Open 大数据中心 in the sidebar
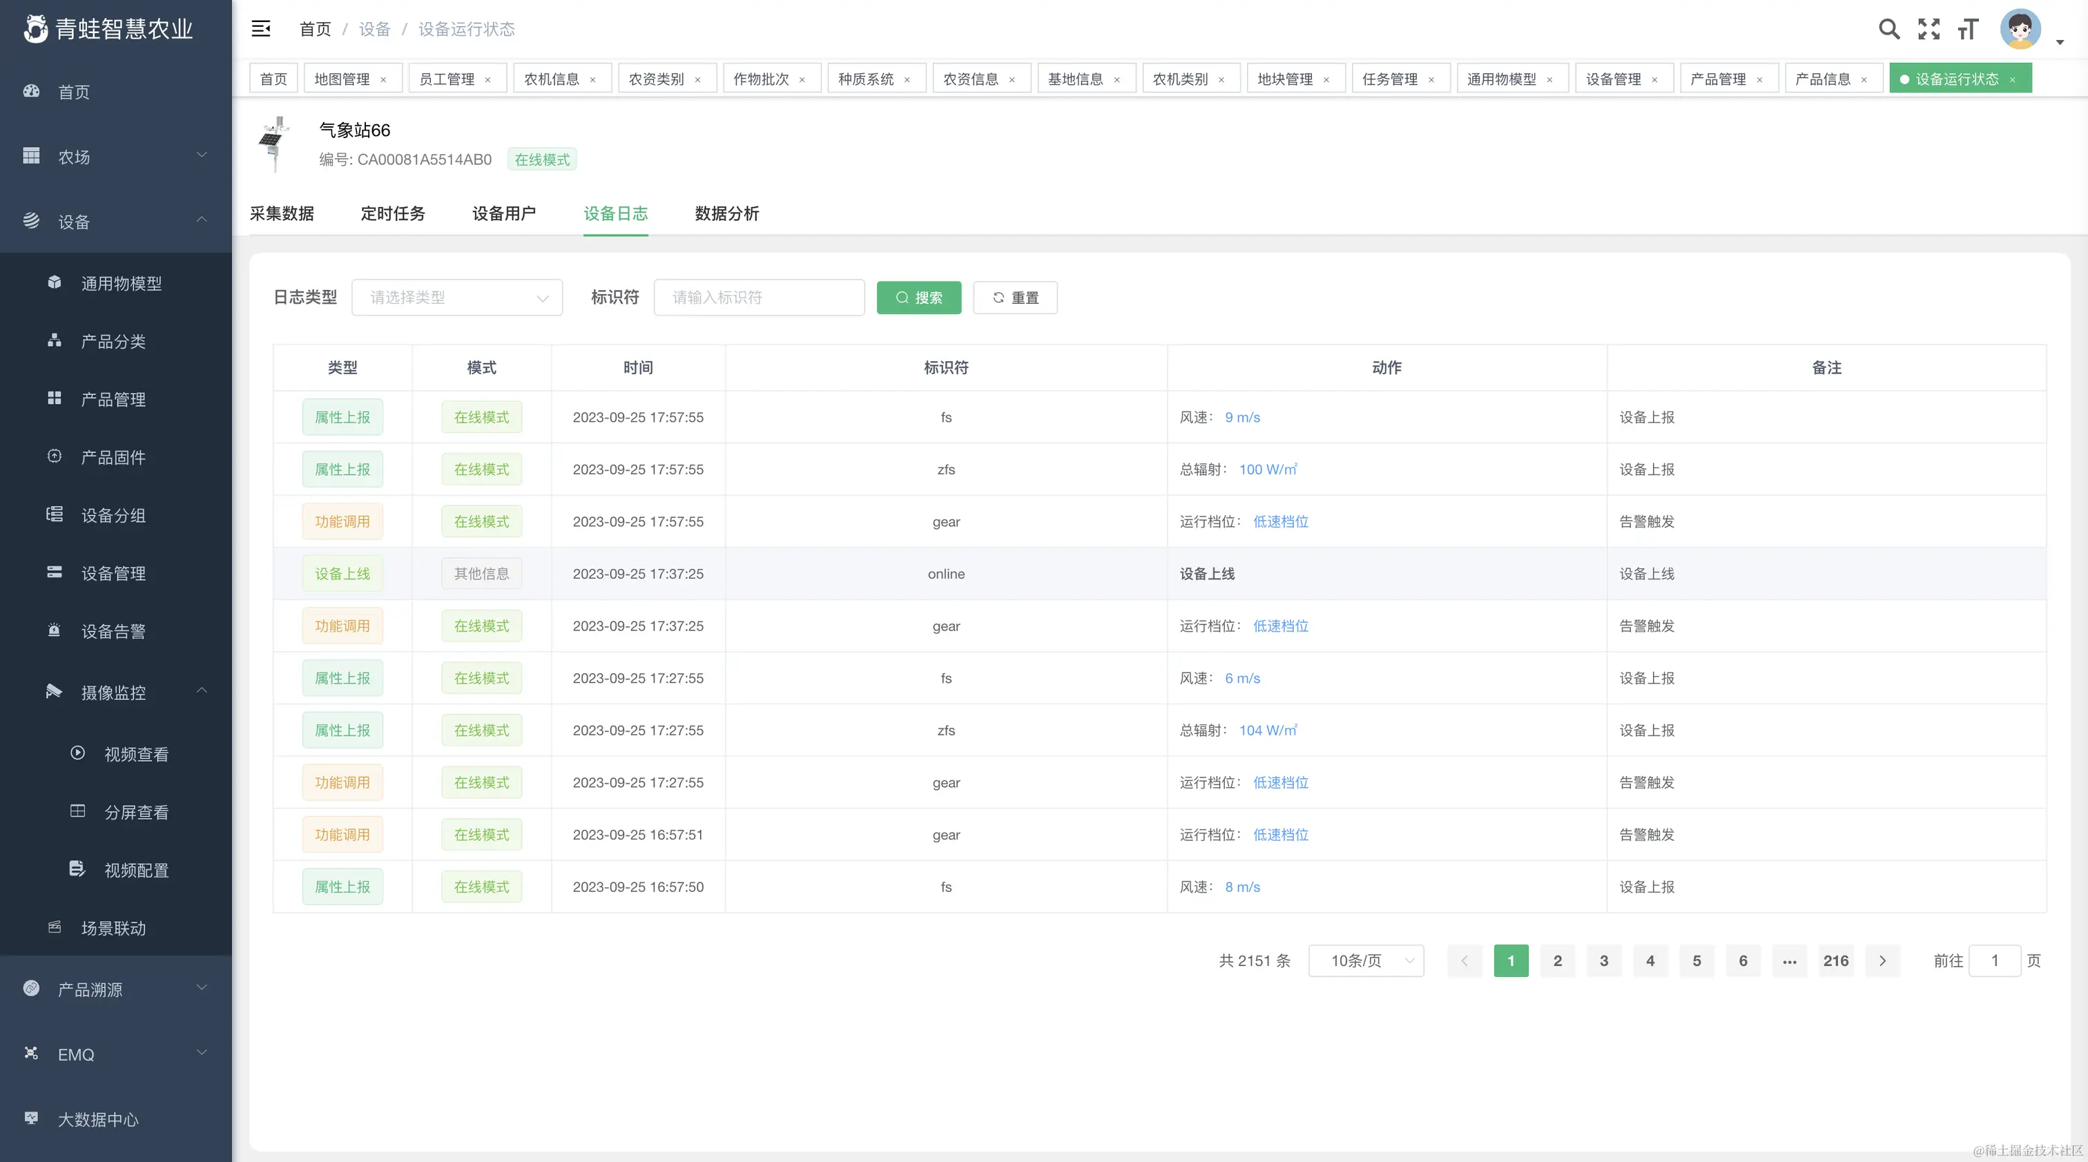Image resolution: width=2088 pixels, height=1162 pixels. 98,1119
